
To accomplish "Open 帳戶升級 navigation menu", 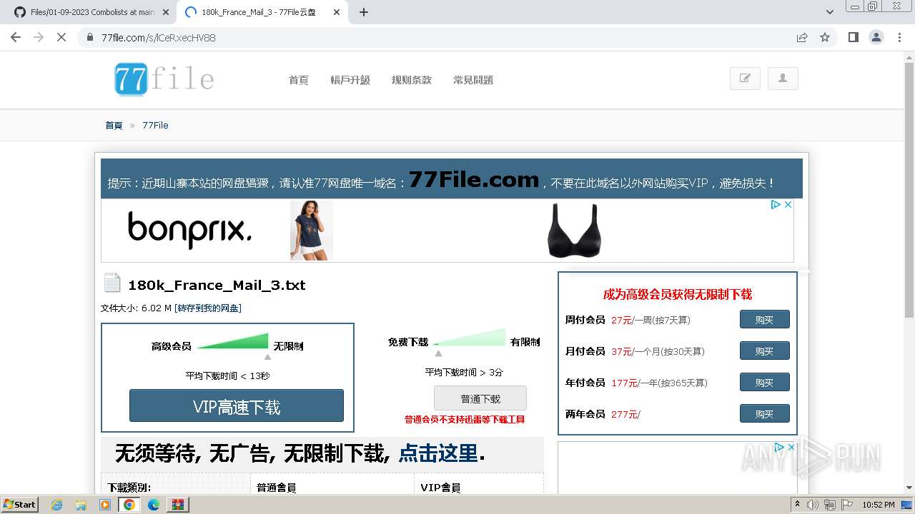I will click(x=350, y=80).
